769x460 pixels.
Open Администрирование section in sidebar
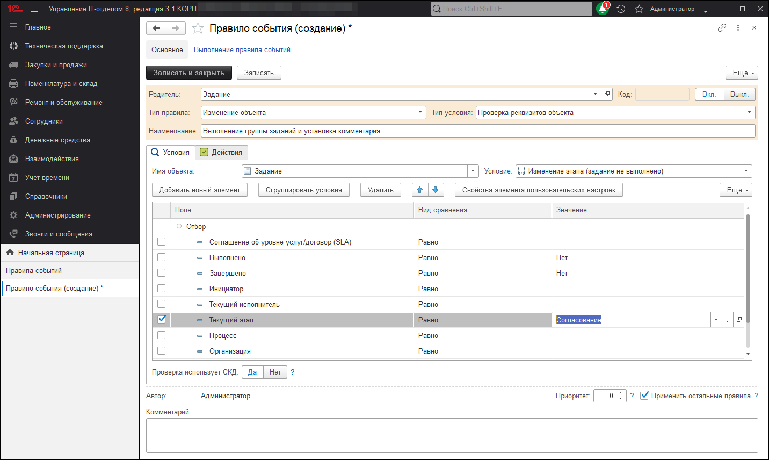click(x=57, y=215)
